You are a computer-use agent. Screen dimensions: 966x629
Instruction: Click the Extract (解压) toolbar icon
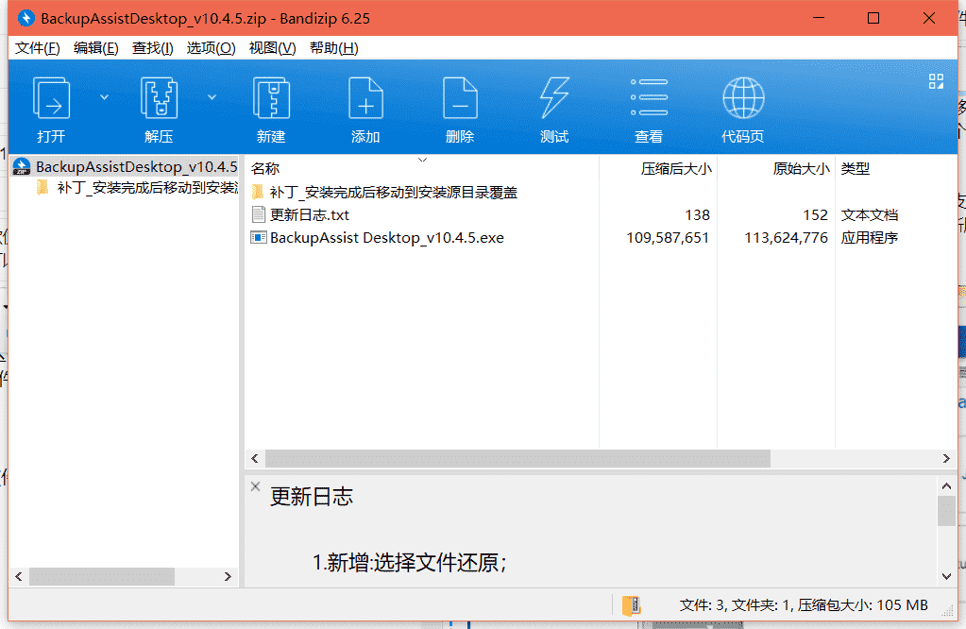click(x=159, y=98)
